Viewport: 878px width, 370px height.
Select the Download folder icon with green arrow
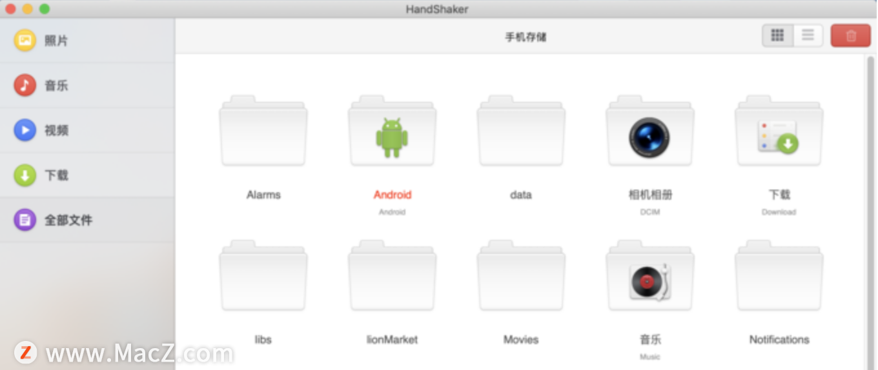(779, 131)
